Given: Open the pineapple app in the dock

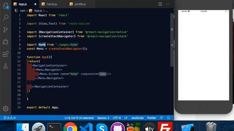Looking at the screenshot, I should coord(133,127).
